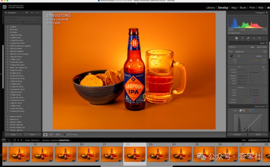Hide top panel via the center arrow

pos(136,4)
